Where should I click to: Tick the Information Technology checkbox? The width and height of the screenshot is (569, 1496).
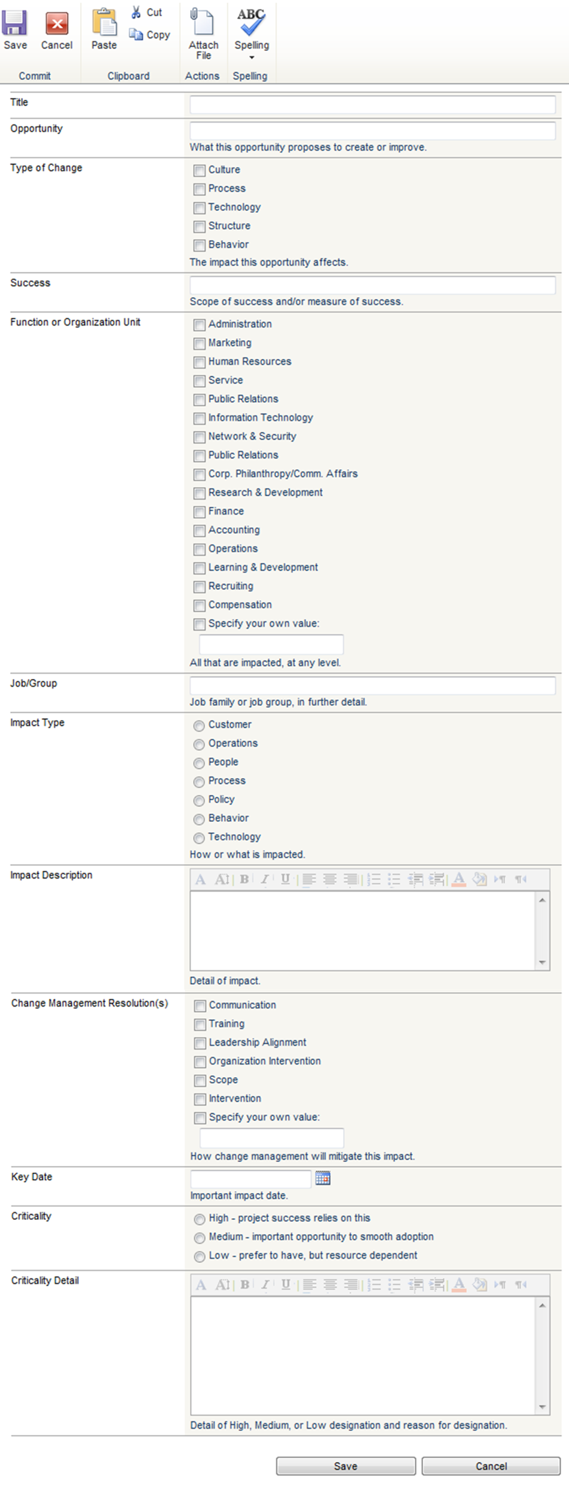click(199, 418)
